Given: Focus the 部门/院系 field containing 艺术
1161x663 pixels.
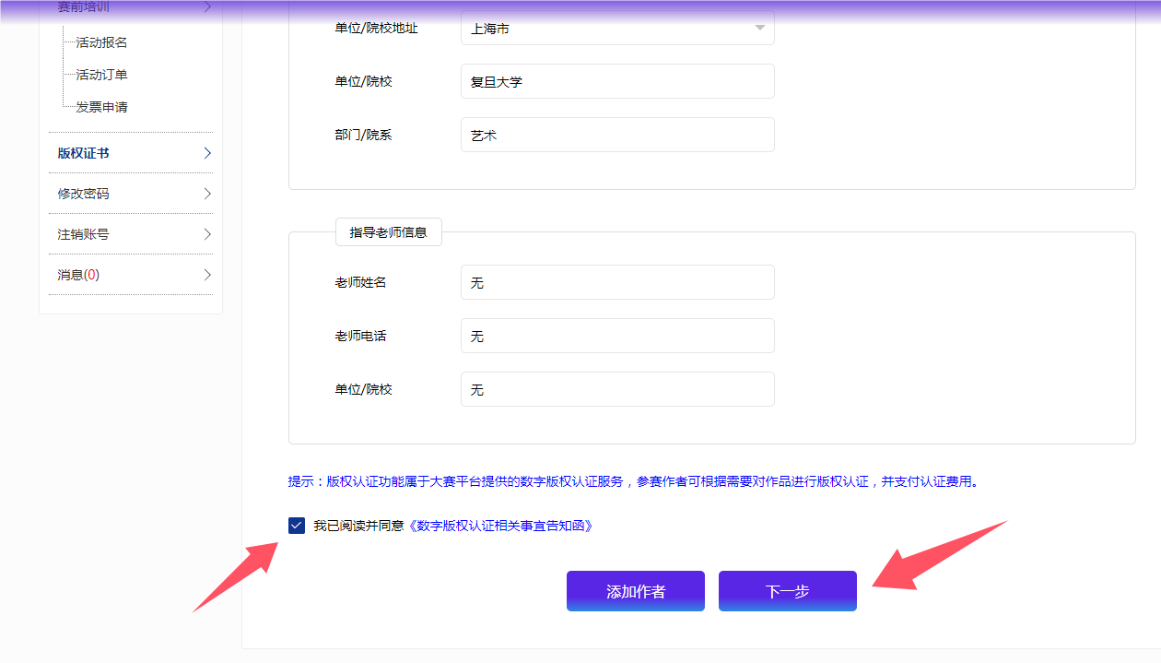Looking at the screenshot, I should click(x=617, y=135).
